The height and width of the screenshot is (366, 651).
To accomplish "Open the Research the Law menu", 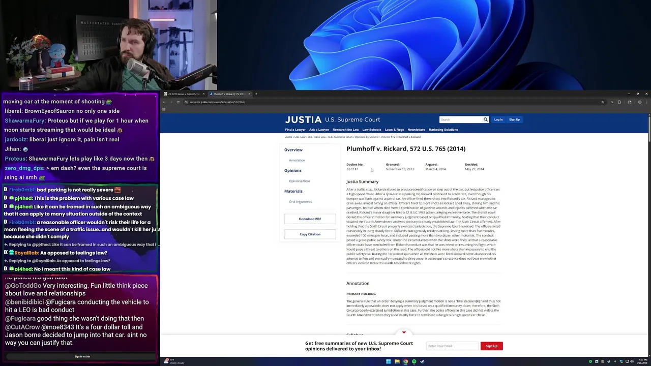I will click(345, 130).
